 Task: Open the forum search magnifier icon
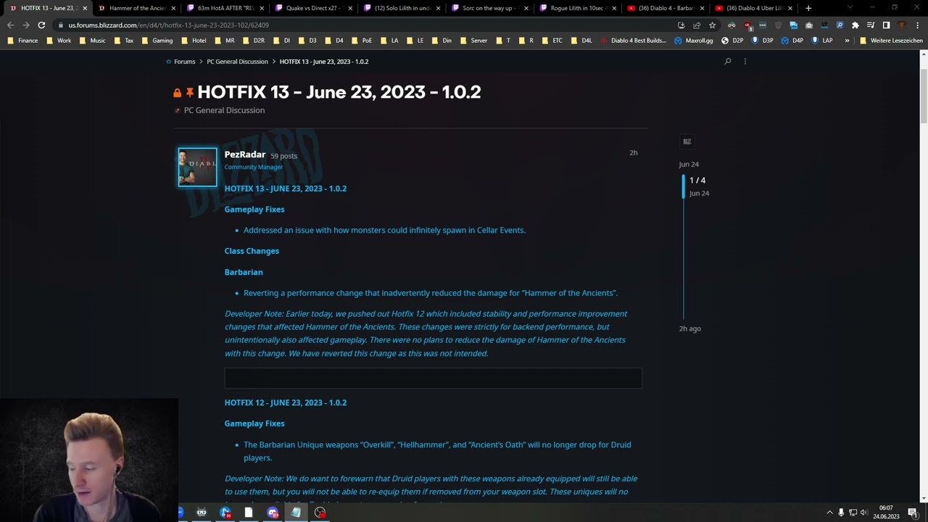coord(728,62)
